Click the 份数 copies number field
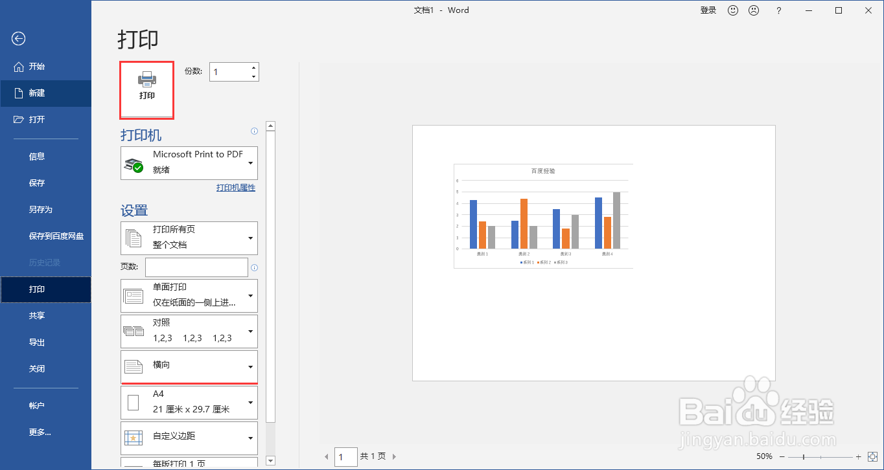The height and width of the screenshot is (470, 884). [229, 72]
